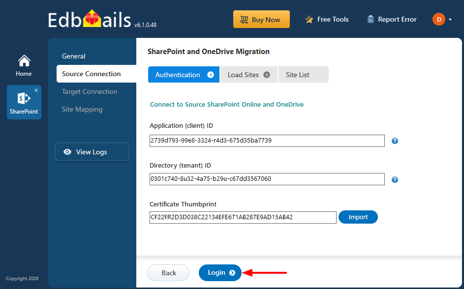Select the SharePoint icon in the left sidebar
This screenshot has height=289, width=464.
click(x=24, y=98)
